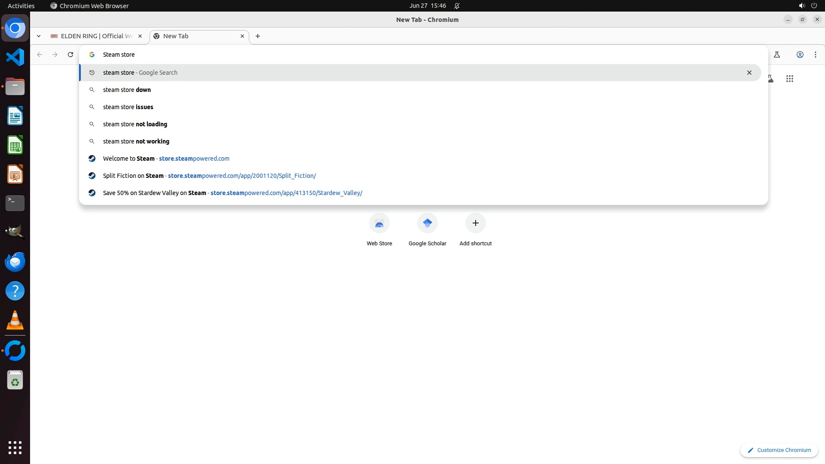
Task: Choose the steam store not loading suggestion
Action: (135, 124)
